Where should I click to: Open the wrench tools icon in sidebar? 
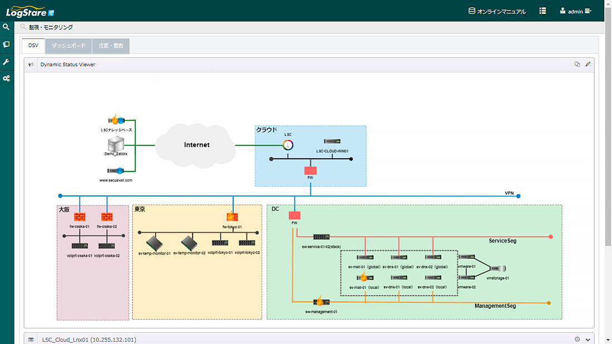(6, 62)
